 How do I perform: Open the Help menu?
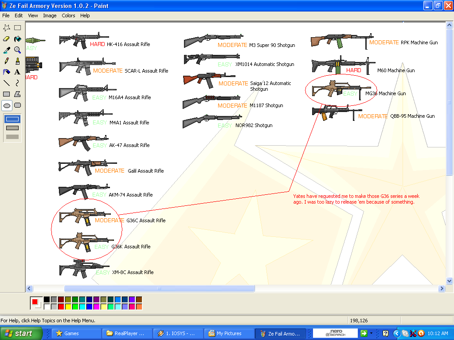click(85, 15)
